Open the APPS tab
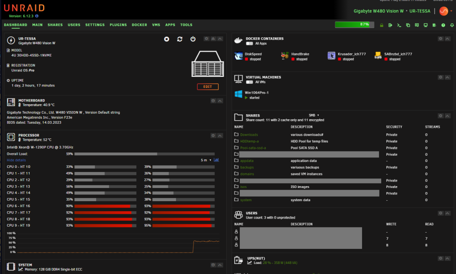The height and width of the screenshot is (274, 456). pos(170,25)
